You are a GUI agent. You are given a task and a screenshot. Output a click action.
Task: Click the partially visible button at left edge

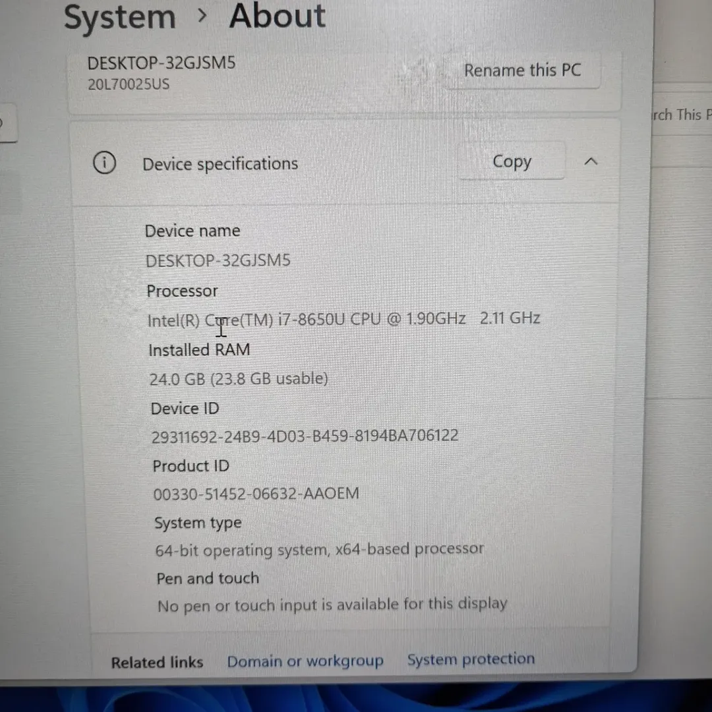(5, 123)
